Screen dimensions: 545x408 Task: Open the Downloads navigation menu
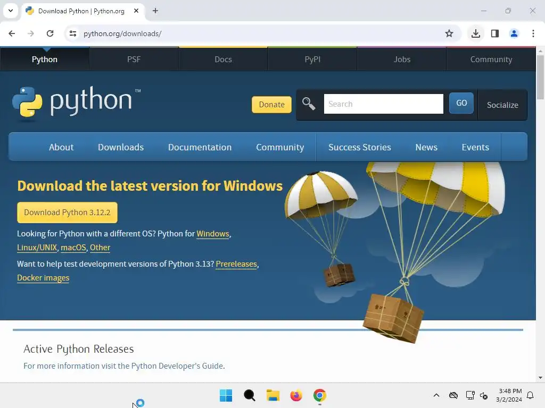[x=121, y=147]
